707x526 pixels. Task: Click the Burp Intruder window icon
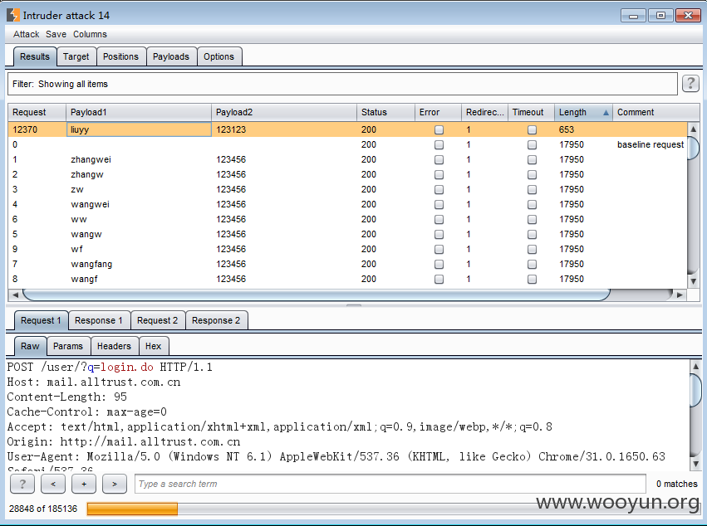point(13,15)
